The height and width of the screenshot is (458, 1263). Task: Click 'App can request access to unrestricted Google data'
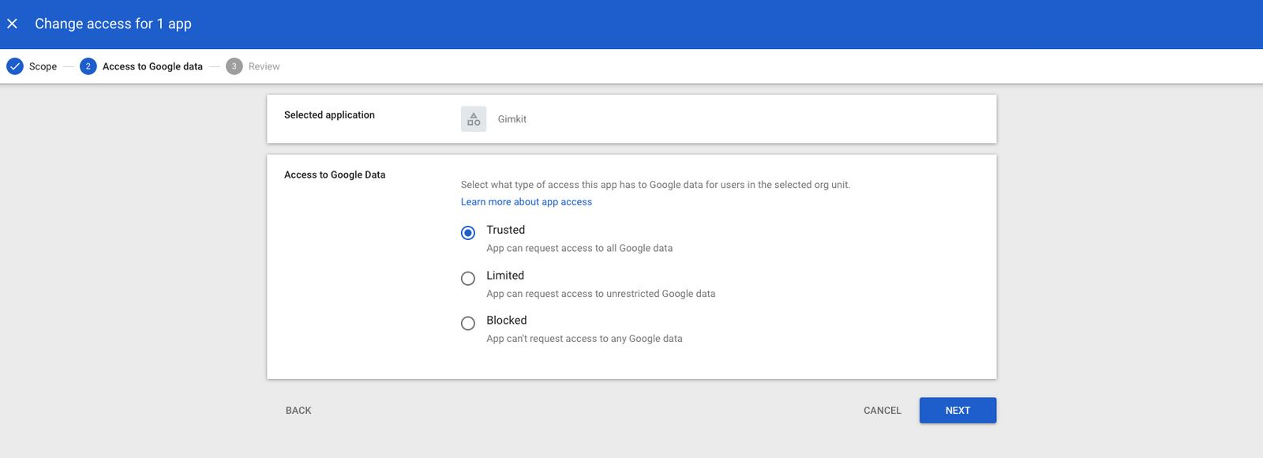click(601, 294)
